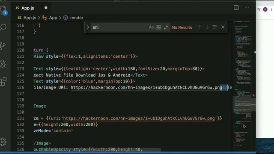
Task: Go to next match in find widget
Action: click(x=207, y=27)
